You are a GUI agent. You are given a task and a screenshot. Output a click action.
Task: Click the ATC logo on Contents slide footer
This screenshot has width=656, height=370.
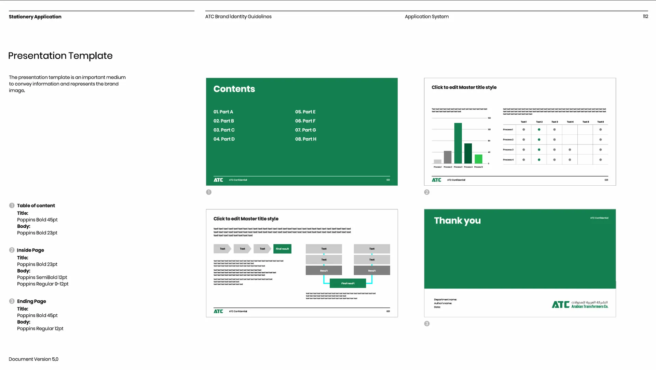pyautogui.click(x=218, y=180)
